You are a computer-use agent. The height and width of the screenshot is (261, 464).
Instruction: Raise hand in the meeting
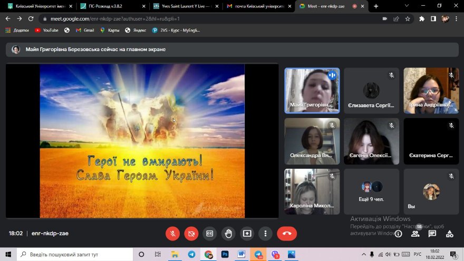[228, 233]
